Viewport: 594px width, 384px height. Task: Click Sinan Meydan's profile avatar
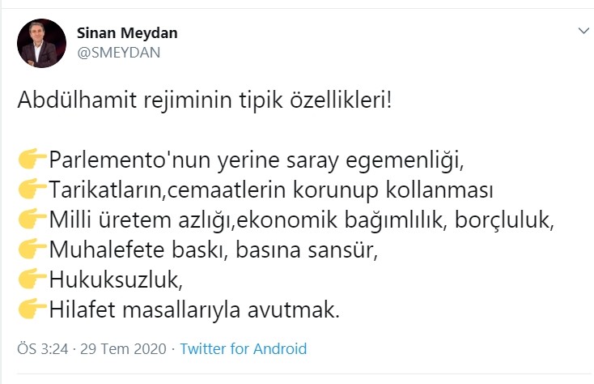tap(41, 43)
